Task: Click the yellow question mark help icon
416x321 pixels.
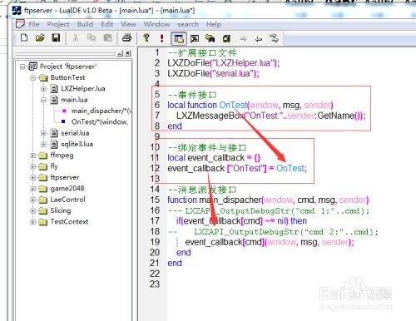Action: click(146, 37)
